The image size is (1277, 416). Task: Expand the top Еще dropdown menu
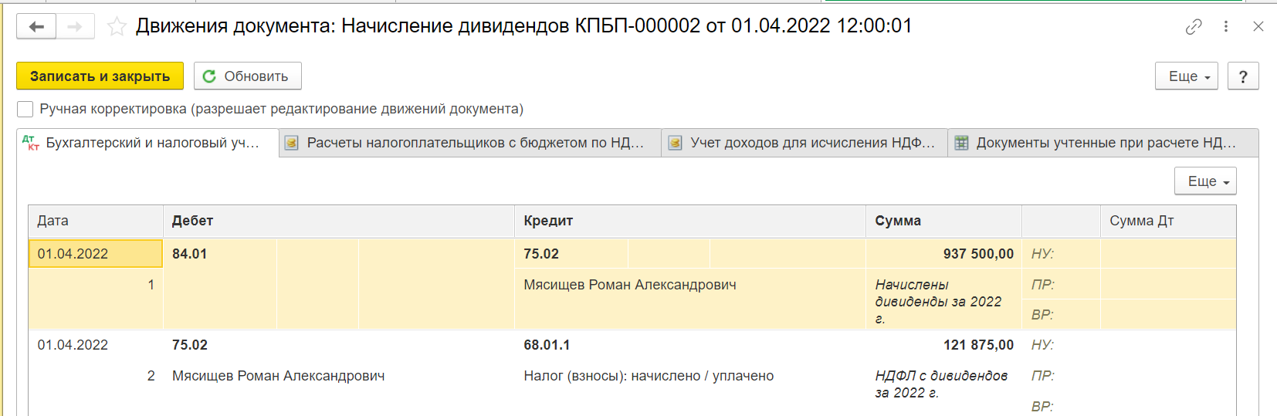[1187, 76]
